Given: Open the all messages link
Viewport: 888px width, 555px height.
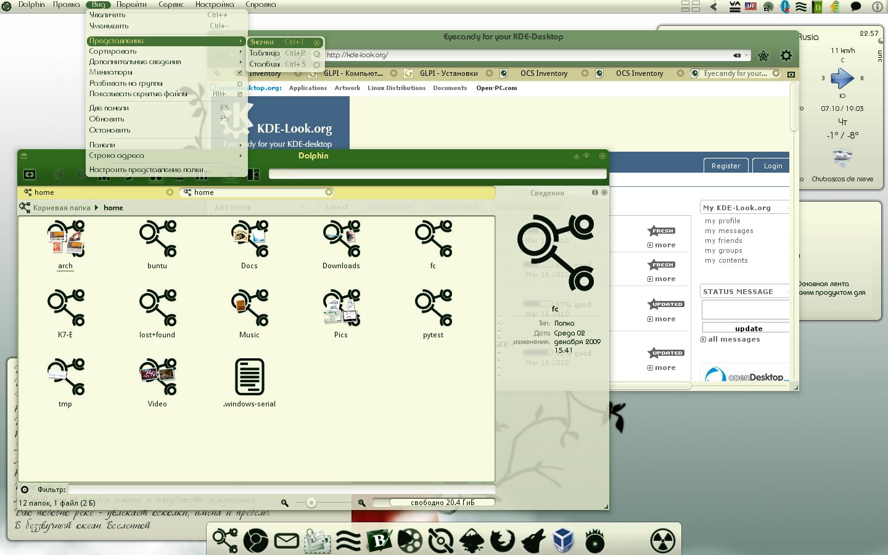Looking at the screenshot, I should [x=734, y=339].
